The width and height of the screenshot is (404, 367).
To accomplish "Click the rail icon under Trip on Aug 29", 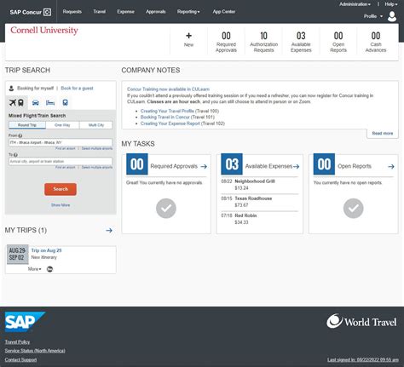I will pos(49,269).
